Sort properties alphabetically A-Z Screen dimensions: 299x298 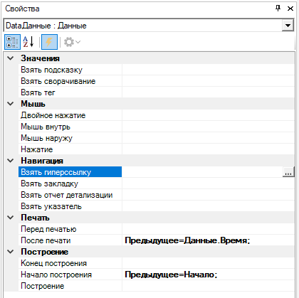point(28,42)
